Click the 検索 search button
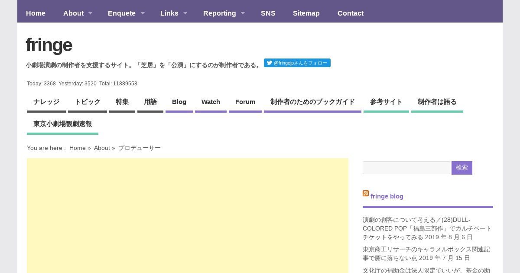The width and height of the screenshot is (520, 273). click(461, 168)
